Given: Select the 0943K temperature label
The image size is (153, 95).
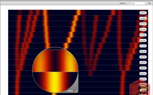Looking at the screenshot, I should [143, 79].
